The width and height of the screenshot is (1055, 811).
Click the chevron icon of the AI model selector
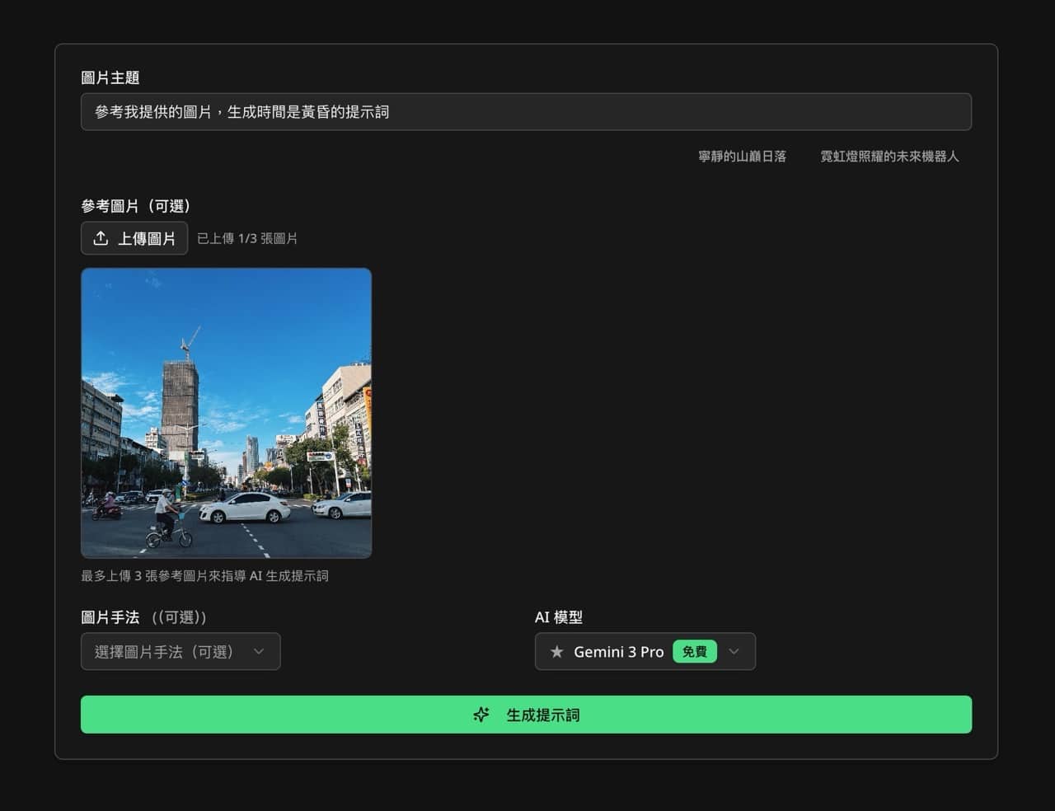734,651
